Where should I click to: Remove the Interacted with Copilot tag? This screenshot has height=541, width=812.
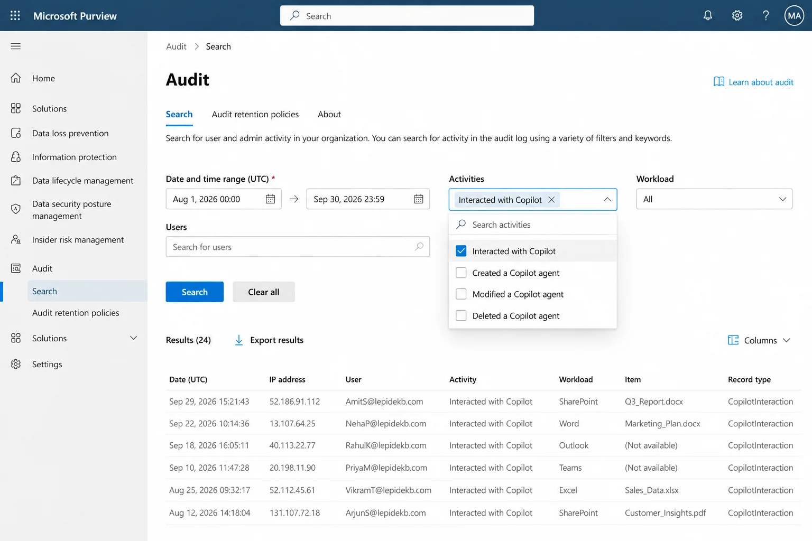(551, 200)
